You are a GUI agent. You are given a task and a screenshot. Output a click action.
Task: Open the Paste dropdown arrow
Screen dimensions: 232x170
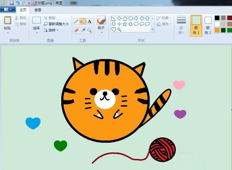[8, 33]
